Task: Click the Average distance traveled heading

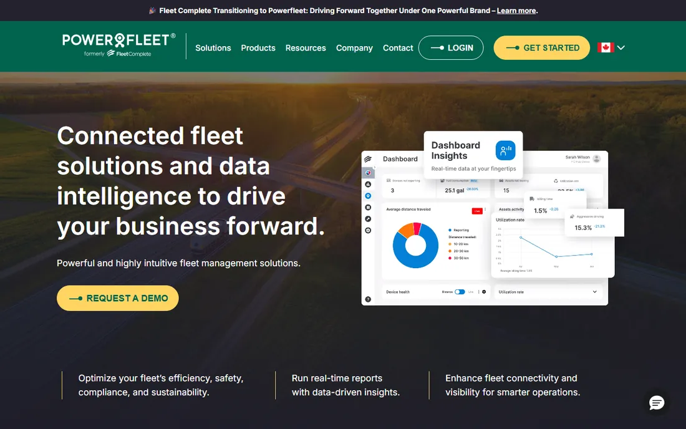Action: [408, 210]
